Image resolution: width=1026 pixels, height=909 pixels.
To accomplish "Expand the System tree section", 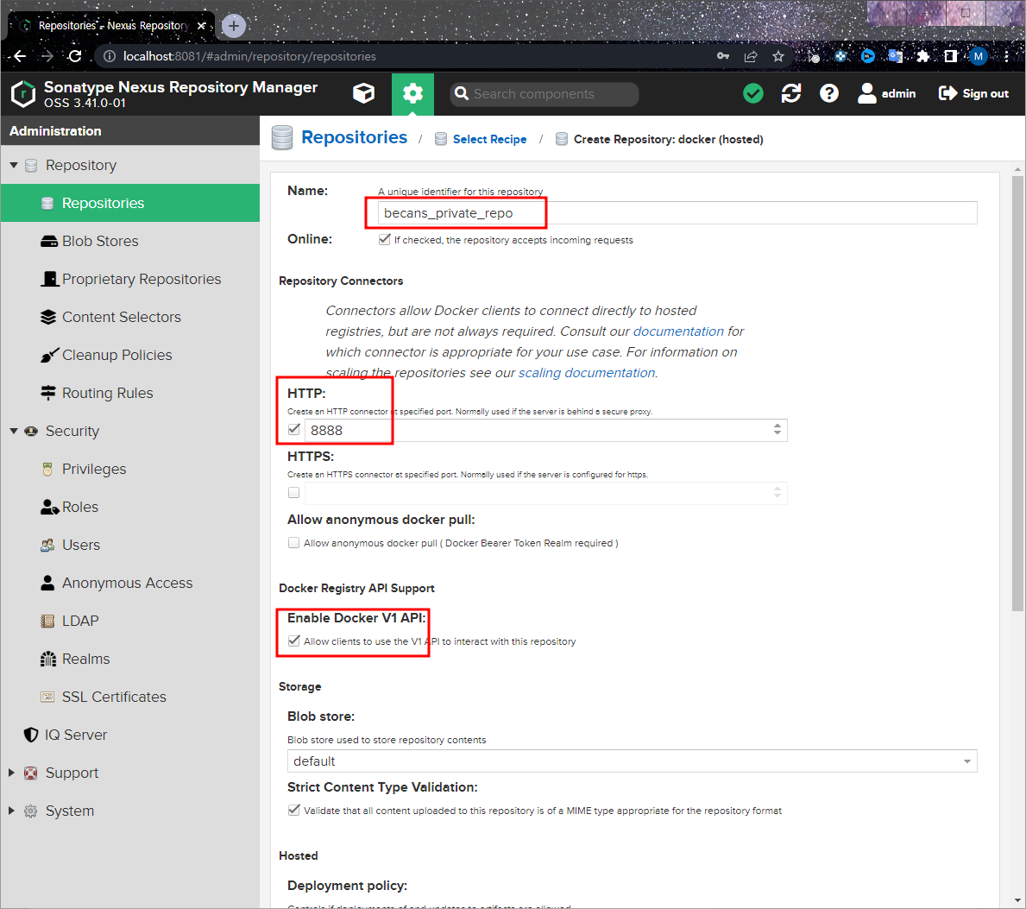I will pyautogui.click(x=11, y=811).
